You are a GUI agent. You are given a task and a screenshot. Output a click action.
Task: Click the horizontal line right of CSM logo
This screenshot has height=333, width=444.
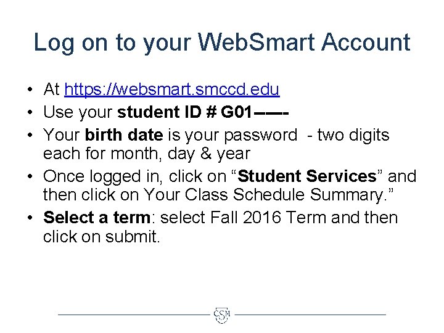pos(310,314)
